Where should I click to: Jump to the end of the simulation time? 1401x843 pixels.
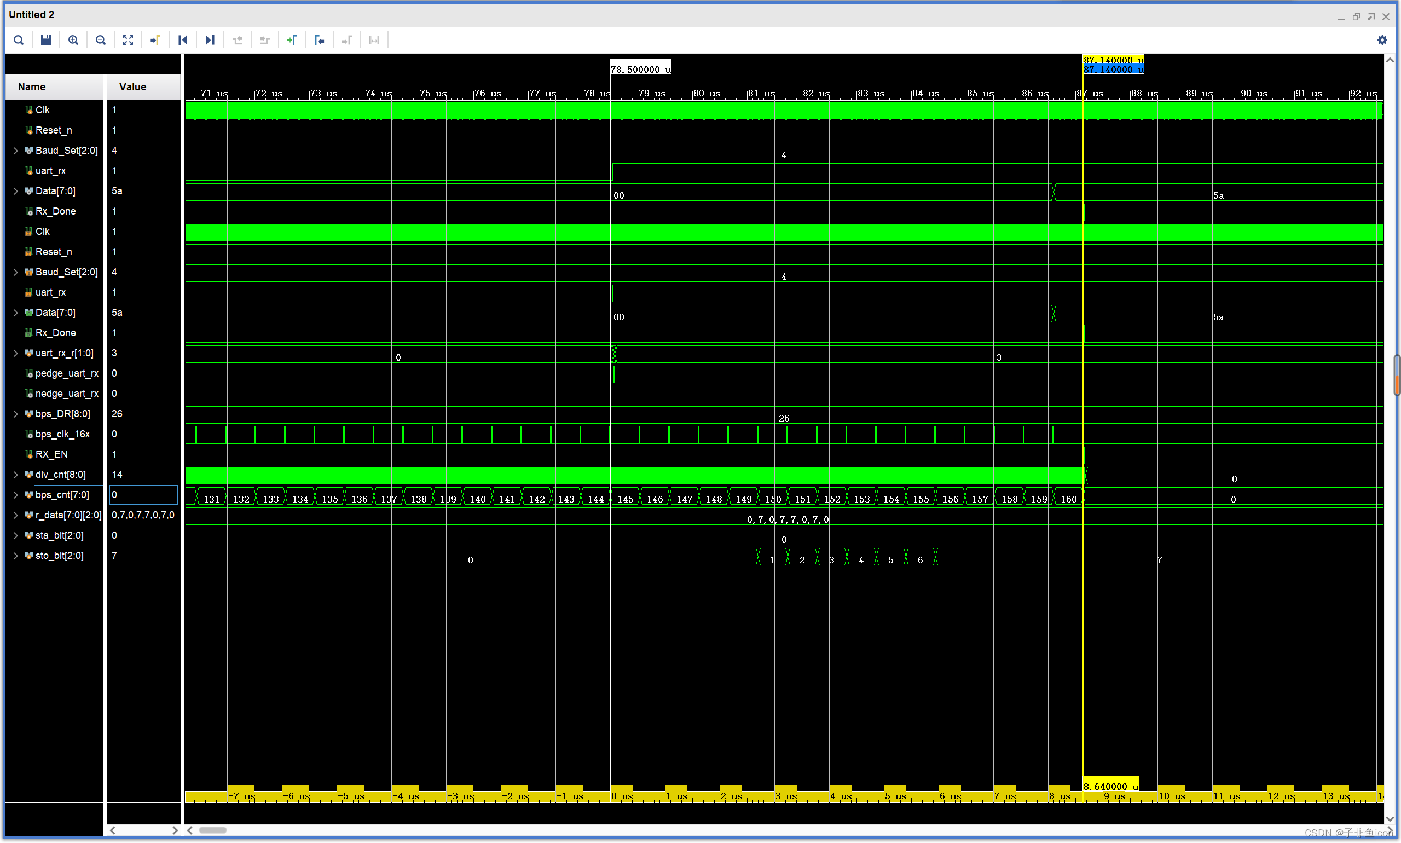pos(210,40)
